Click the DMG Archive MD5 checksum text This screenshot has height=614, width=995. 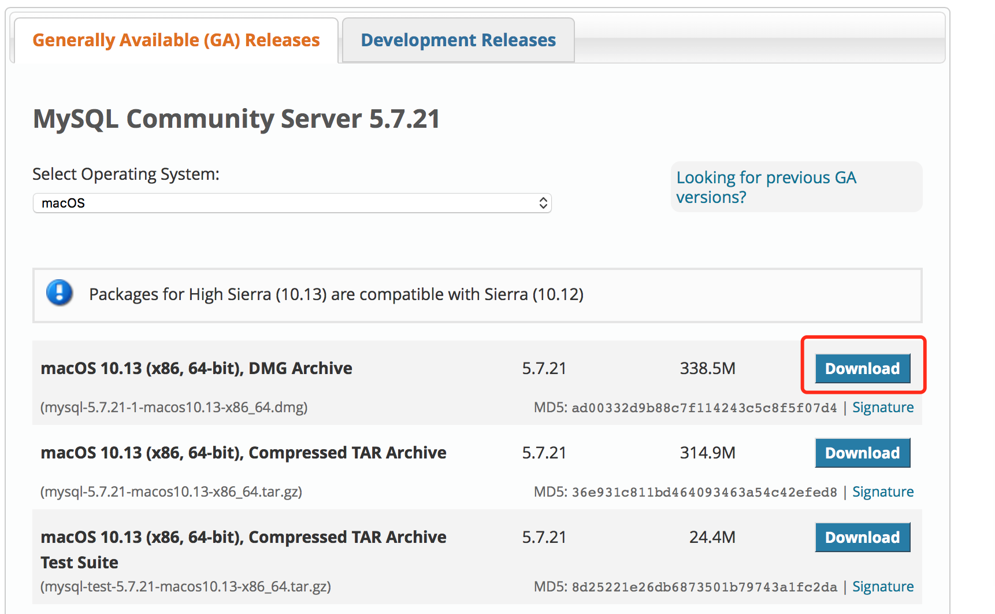703,408
